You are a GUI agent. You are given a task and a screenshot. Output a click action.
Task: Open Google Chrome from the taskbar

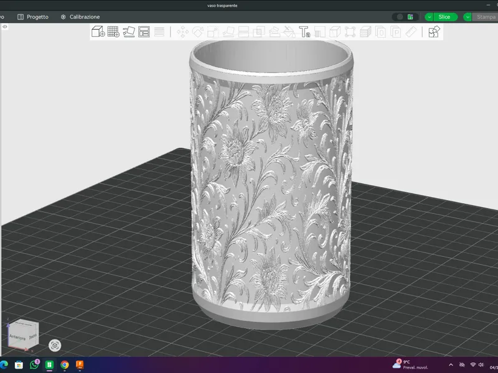pyautogui.click(x=65, y=365)
